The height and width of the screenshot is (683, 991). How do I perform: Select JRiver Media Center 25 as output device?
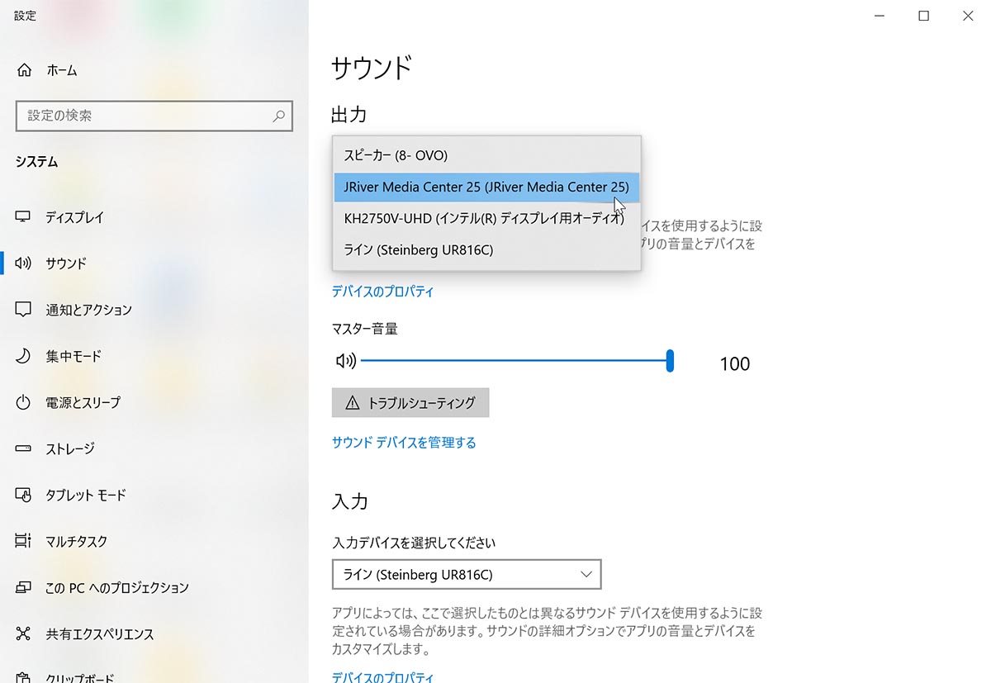pyautogui.click(x=486, y=187)
